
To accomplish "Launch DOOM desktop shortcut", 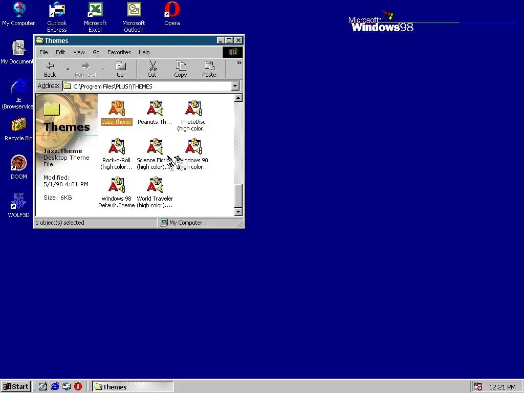I will pyautogui.click(x=19, y=167).
